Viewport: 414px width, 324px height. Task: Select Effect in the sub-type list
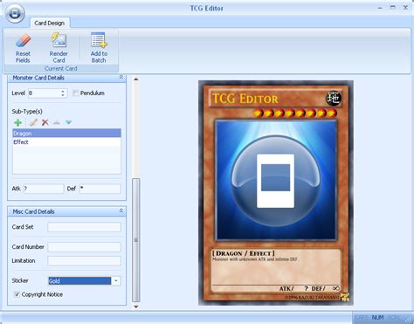(x=66, y=142)
